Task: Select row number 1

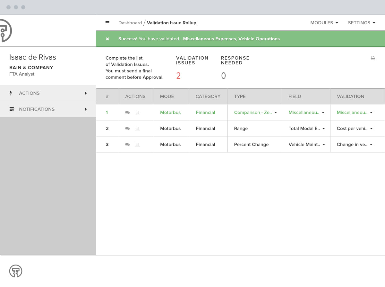Action: point(107,112)
